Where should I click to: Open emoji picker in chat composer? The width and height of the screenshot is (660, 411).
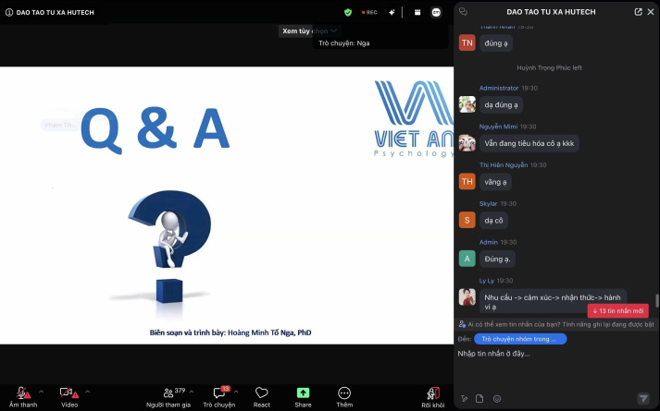[497, 398]
